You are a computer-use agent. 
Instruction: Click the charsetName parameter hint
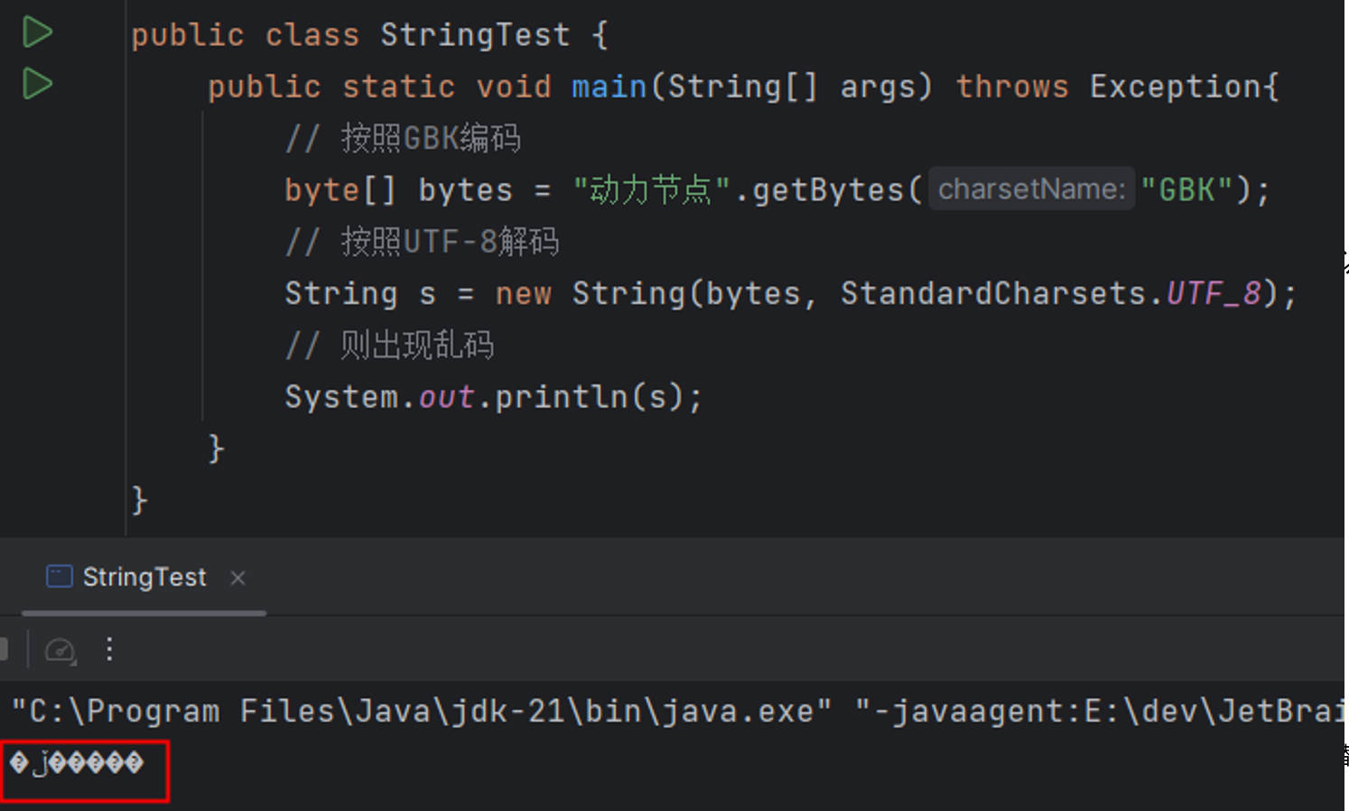point(1031,189)
